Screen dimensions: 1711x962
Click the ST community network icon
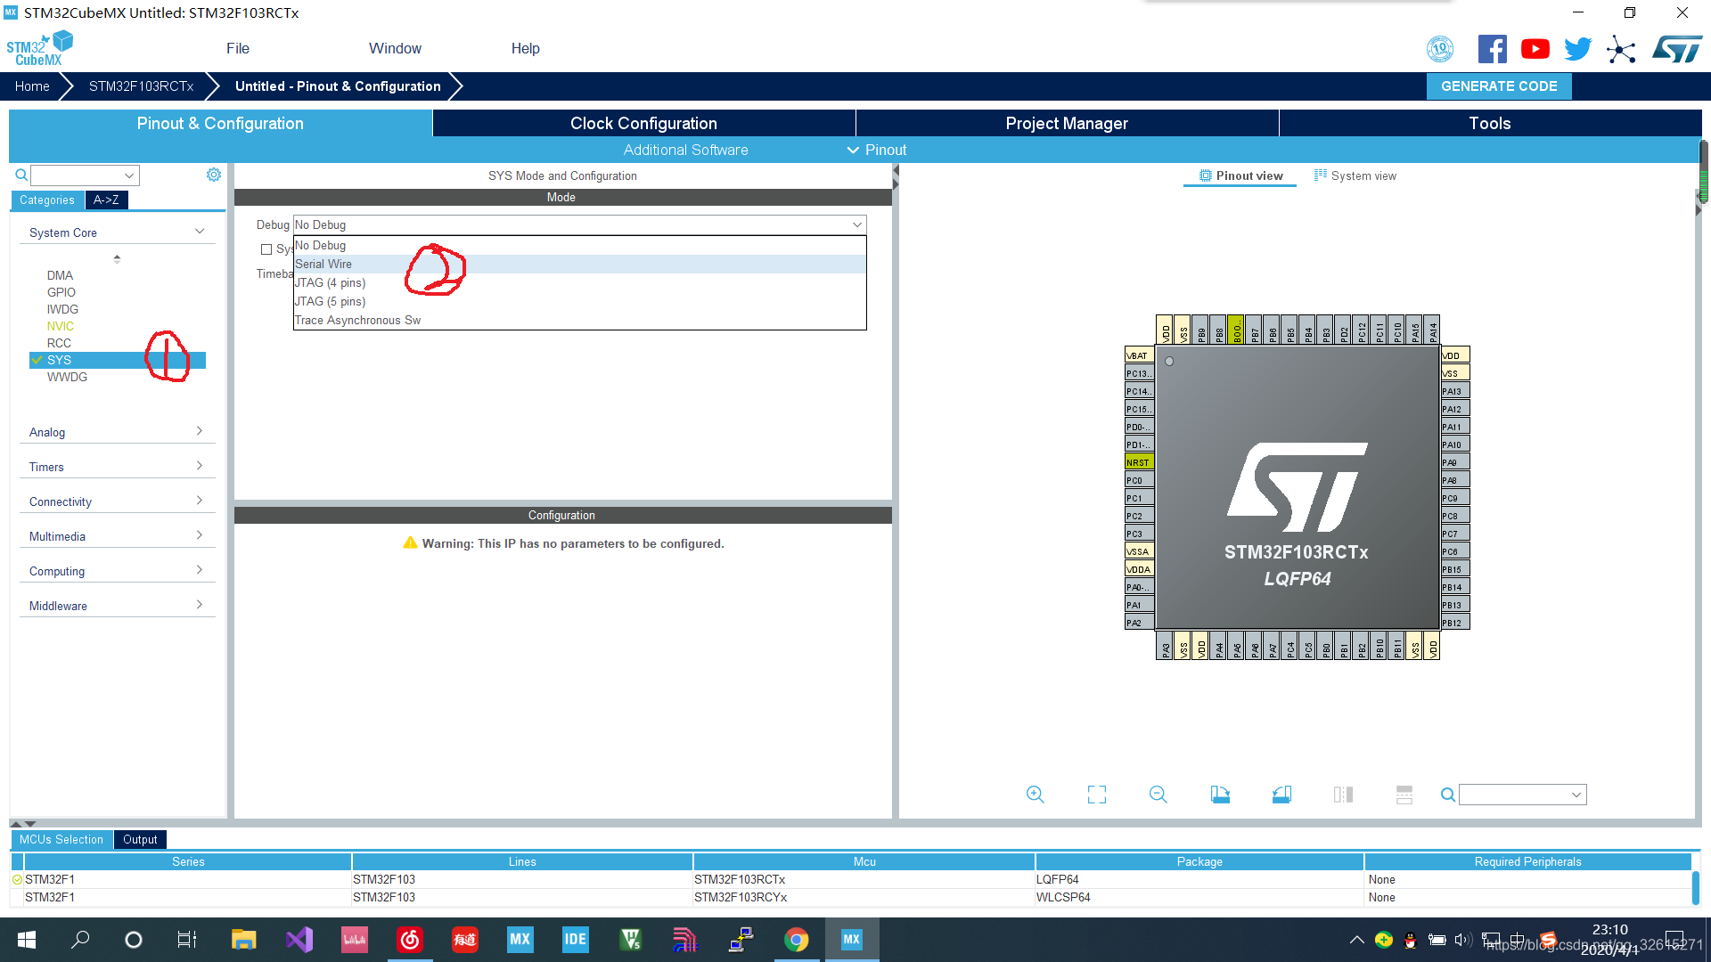click(x=1621, y=49)
